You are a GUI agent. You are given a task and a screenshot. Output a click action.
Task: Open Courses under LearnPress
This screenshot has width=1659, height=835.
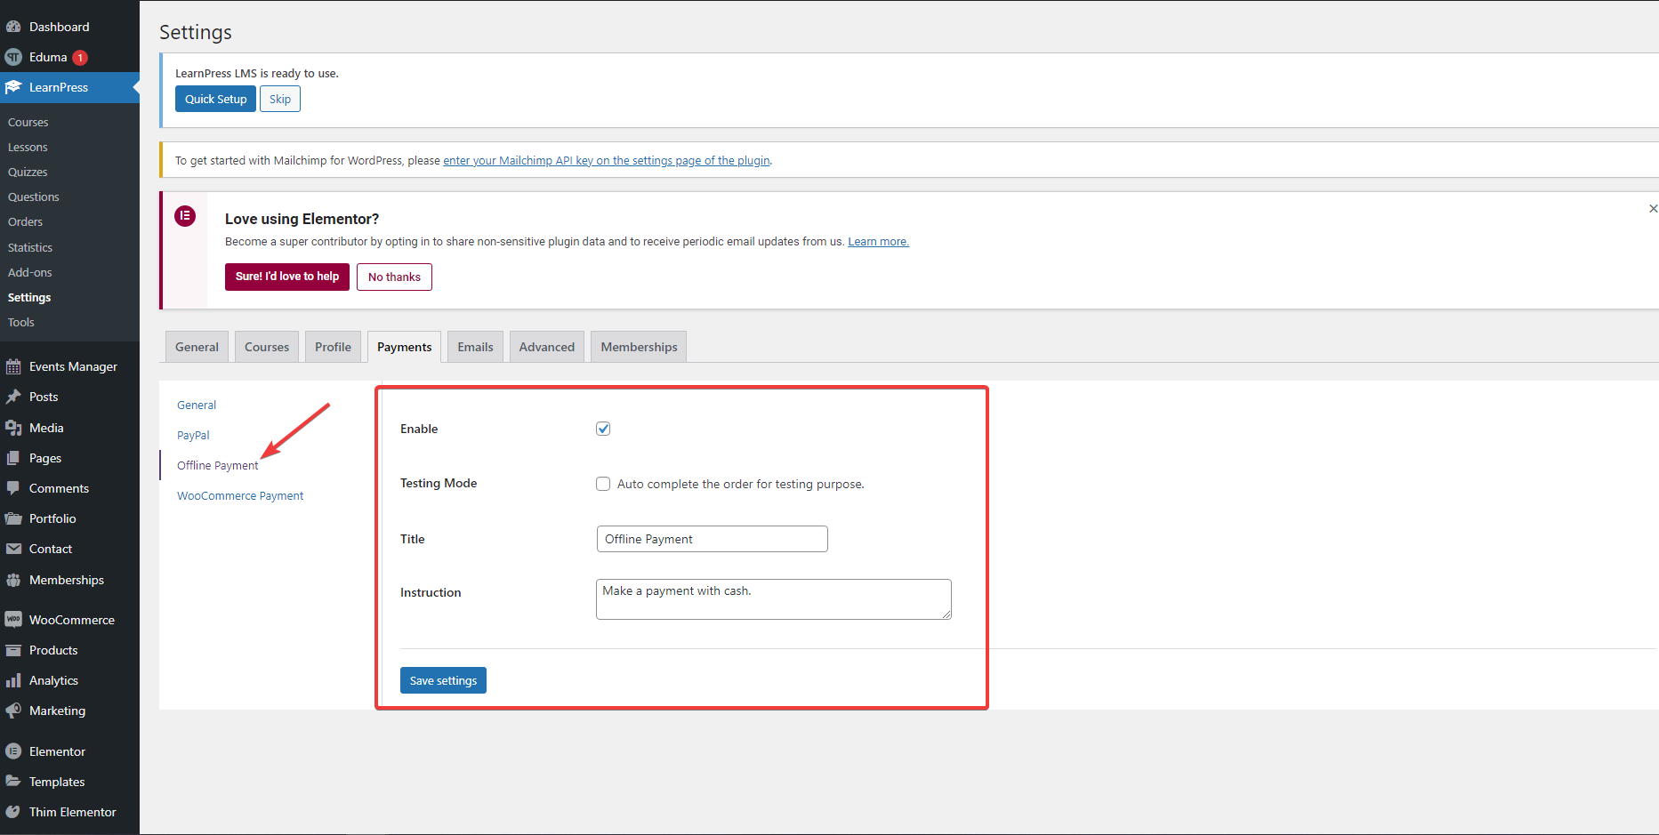pyautogui.click(x=28, y=122)
